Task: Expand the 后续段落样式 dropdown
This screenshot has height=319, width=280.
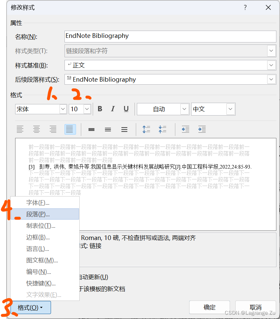Action: coord(271,79)
